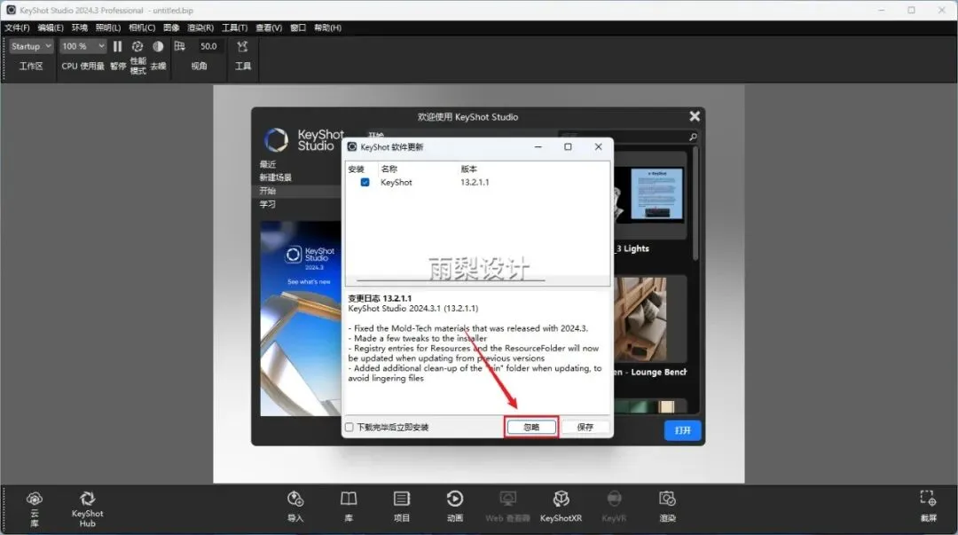The height and width of the screenshot is (535, 958).
Task: Open the 相机(C) menu
Action: 142,28
